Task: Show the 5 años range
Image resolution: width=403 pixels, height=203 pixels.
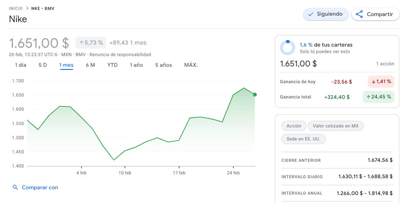Action: click(163, 65)
